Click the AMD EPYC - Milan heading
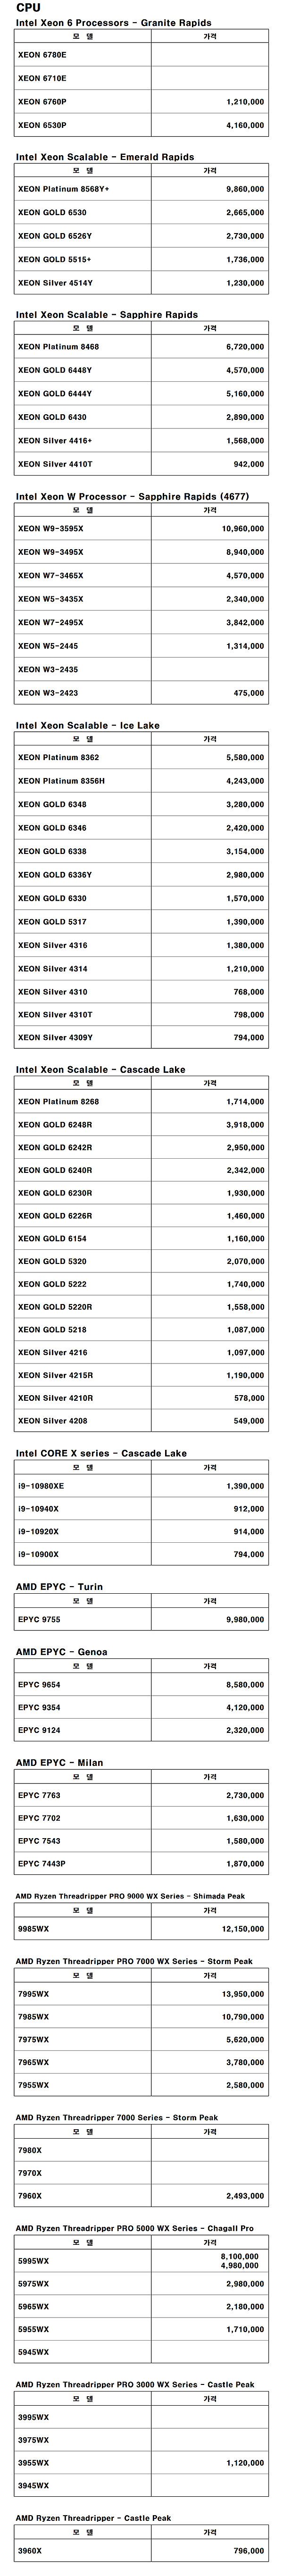The height and width of the screenshot is (2576, 283). pyautogui.click(x=59, y=1762)
